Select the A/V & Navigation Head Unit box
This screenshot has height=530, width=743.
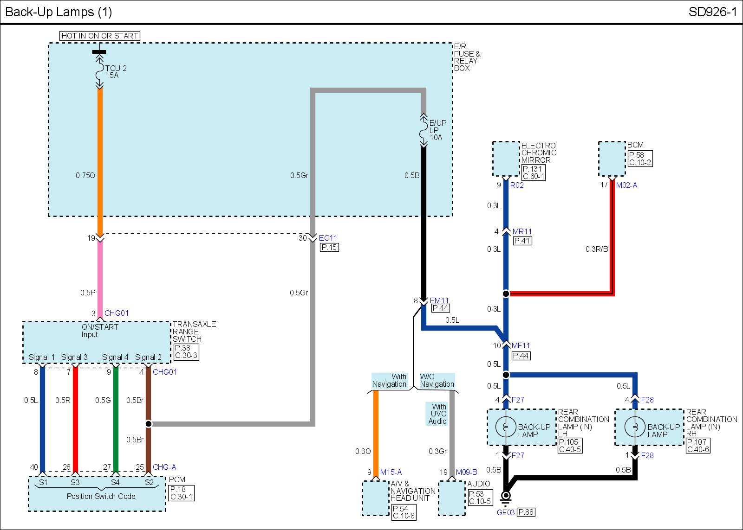[375, 498]
